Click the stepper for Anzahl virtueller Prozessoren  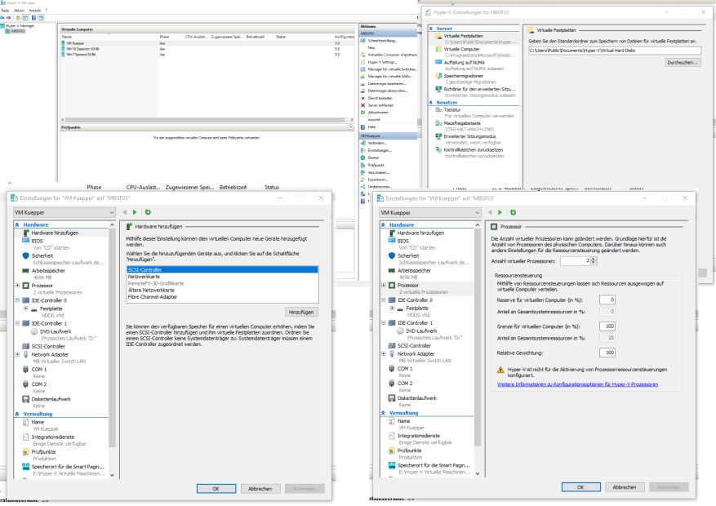(594, 260)
